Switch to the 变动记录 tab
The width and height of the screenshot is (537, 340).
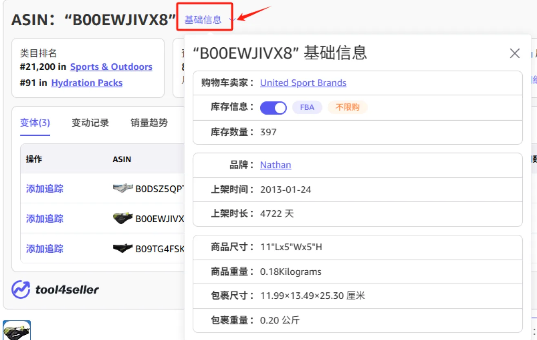[x=90, y=122]
